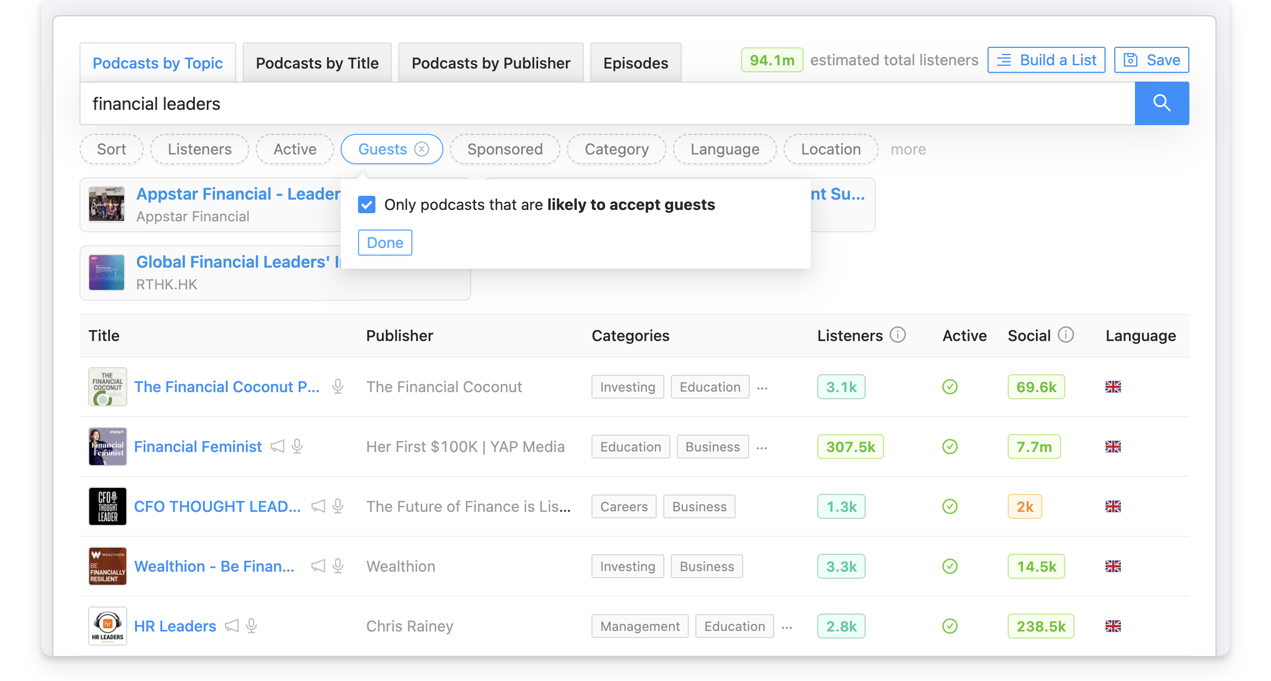Switch to Podcasts by Topic tab

click(158, 63)
